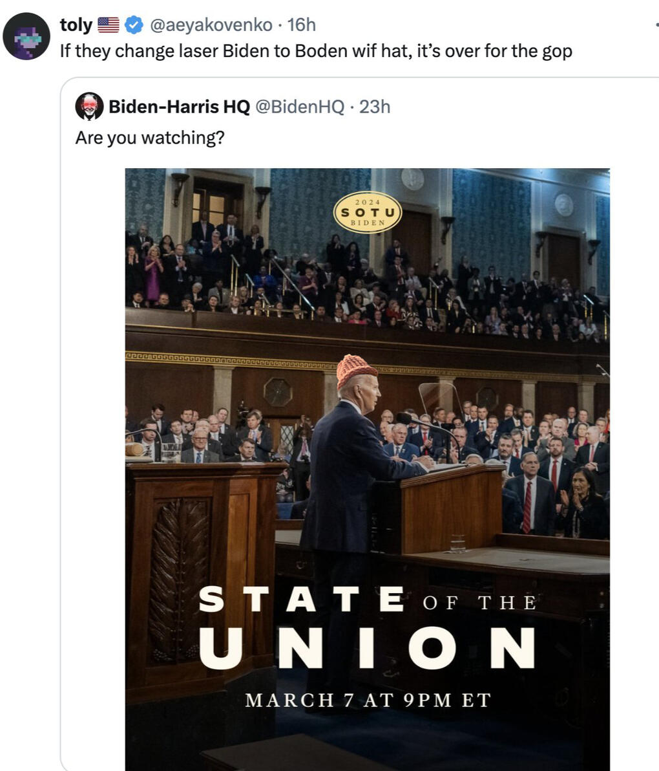
Task: Open quoted tweet via 23h timestamp
Action: (375, 107)
